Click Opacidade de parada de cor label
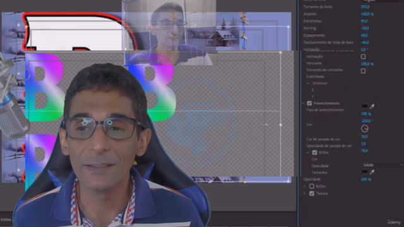Screen dimensions: 404x227 (x=329, y=146)
